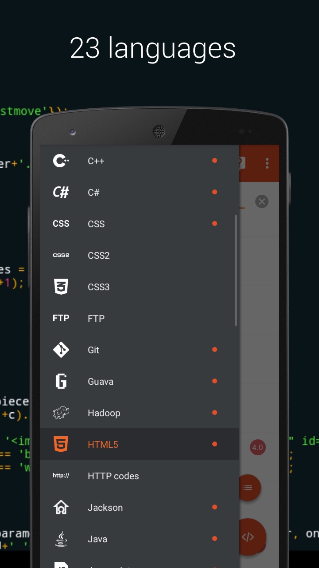The height and width of the screenshot is (568, 319).
Task: Select the C# menu entry
Action: click(x=140, y=192)
